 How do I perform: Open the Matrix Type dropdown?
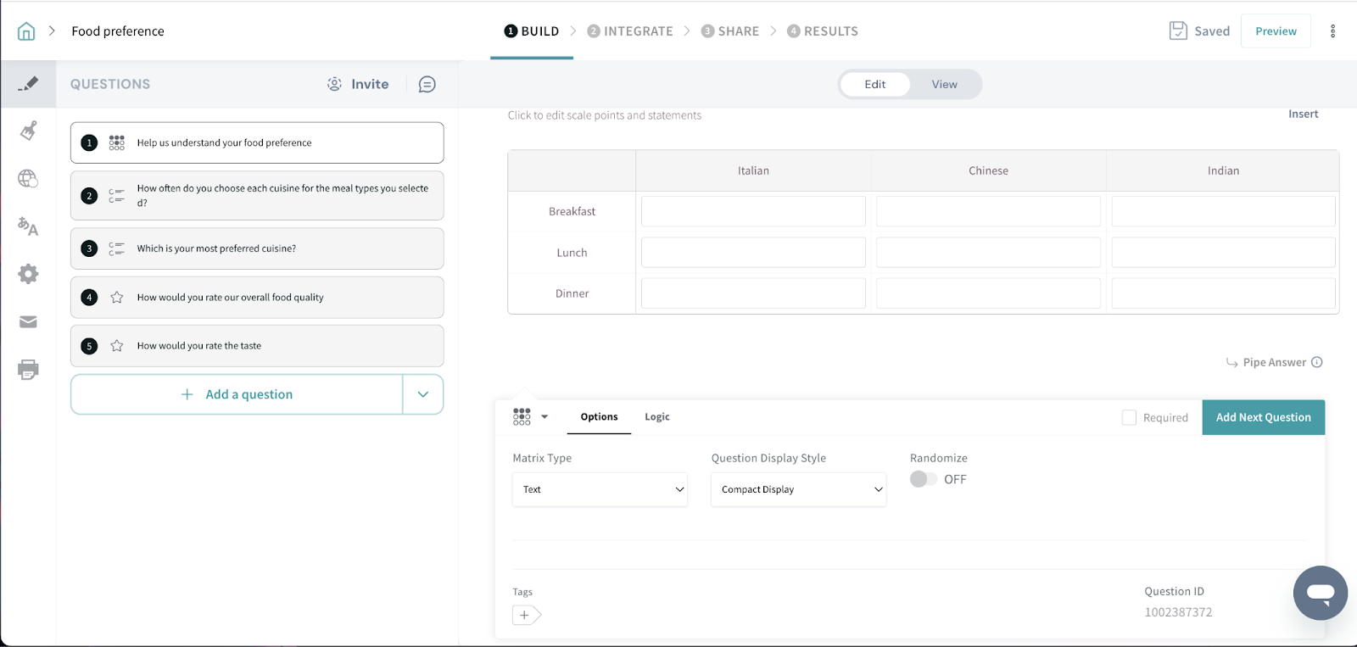pos(600,489)
